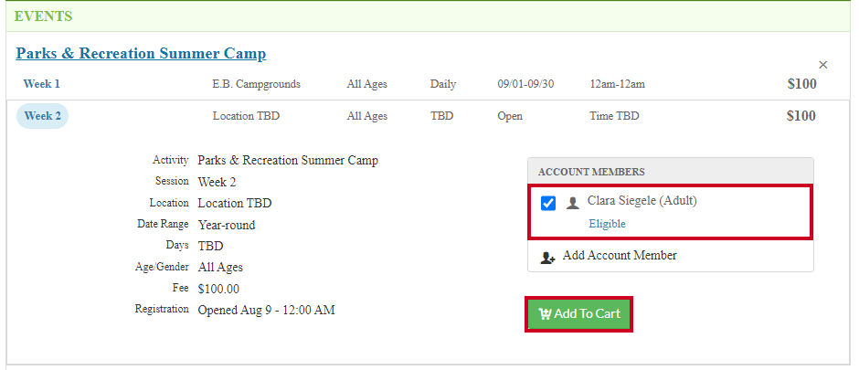Click the $100 price for Week 1
Image resolution: width=859 pixels, height=370 pixels.
[x=801, y=84]
